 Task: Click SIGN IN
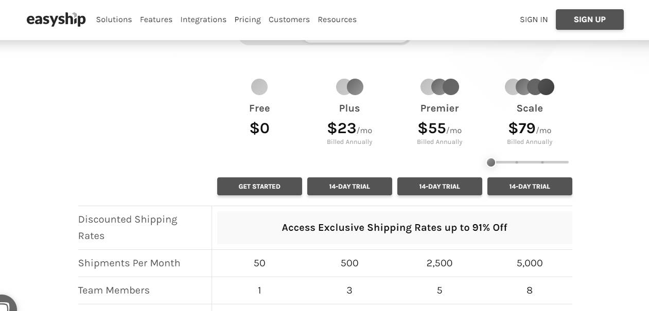click(533, 20)
